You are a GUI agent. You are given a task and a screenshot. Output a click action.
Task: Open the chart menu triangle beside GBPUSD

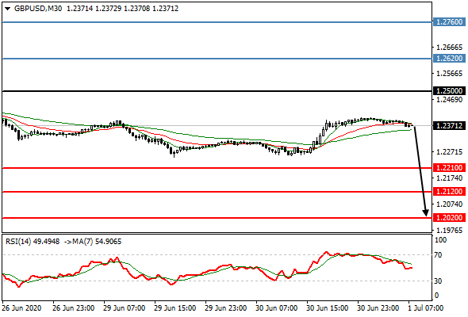pos(8,9)
